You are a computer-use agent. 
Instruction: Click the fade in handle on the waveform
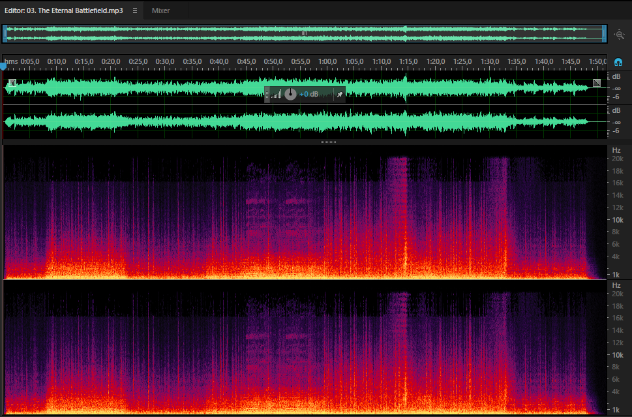pyautogui.click(x=12, y=83)
